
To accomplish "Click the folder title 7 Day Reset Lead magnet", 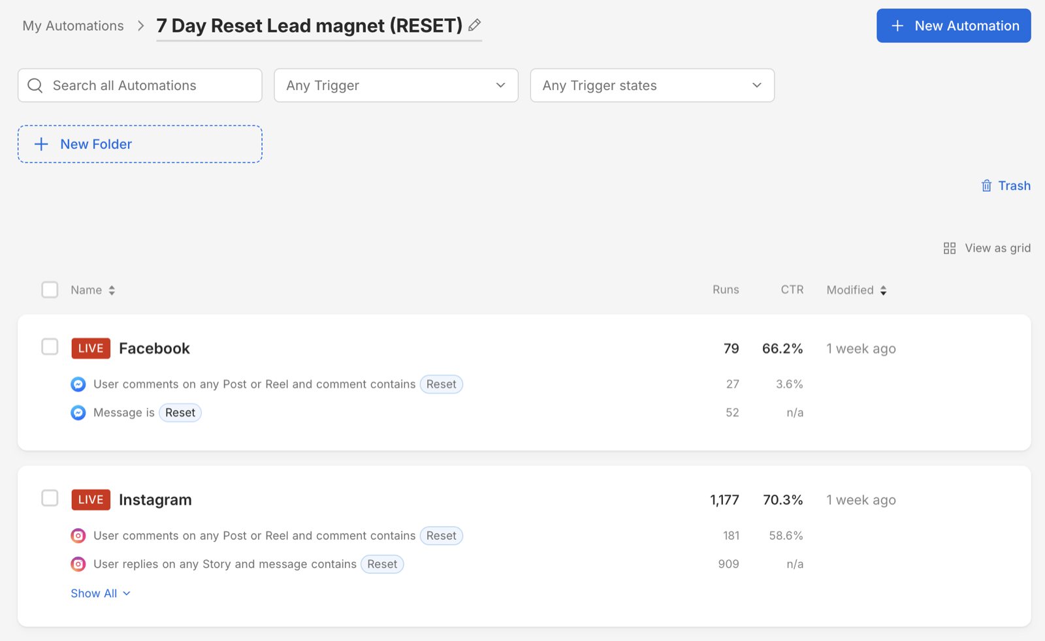I will (310, 25).
